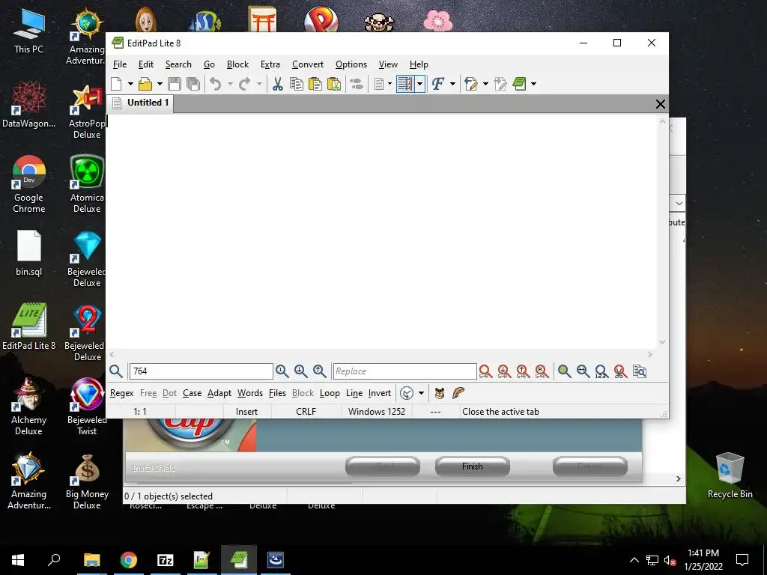The width and height of the screenshot is (767, 575).
Task: Expand the New file dropdown arrow
Action: pos(130,84)
